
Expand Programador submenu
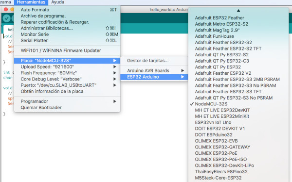coord(67,101)
